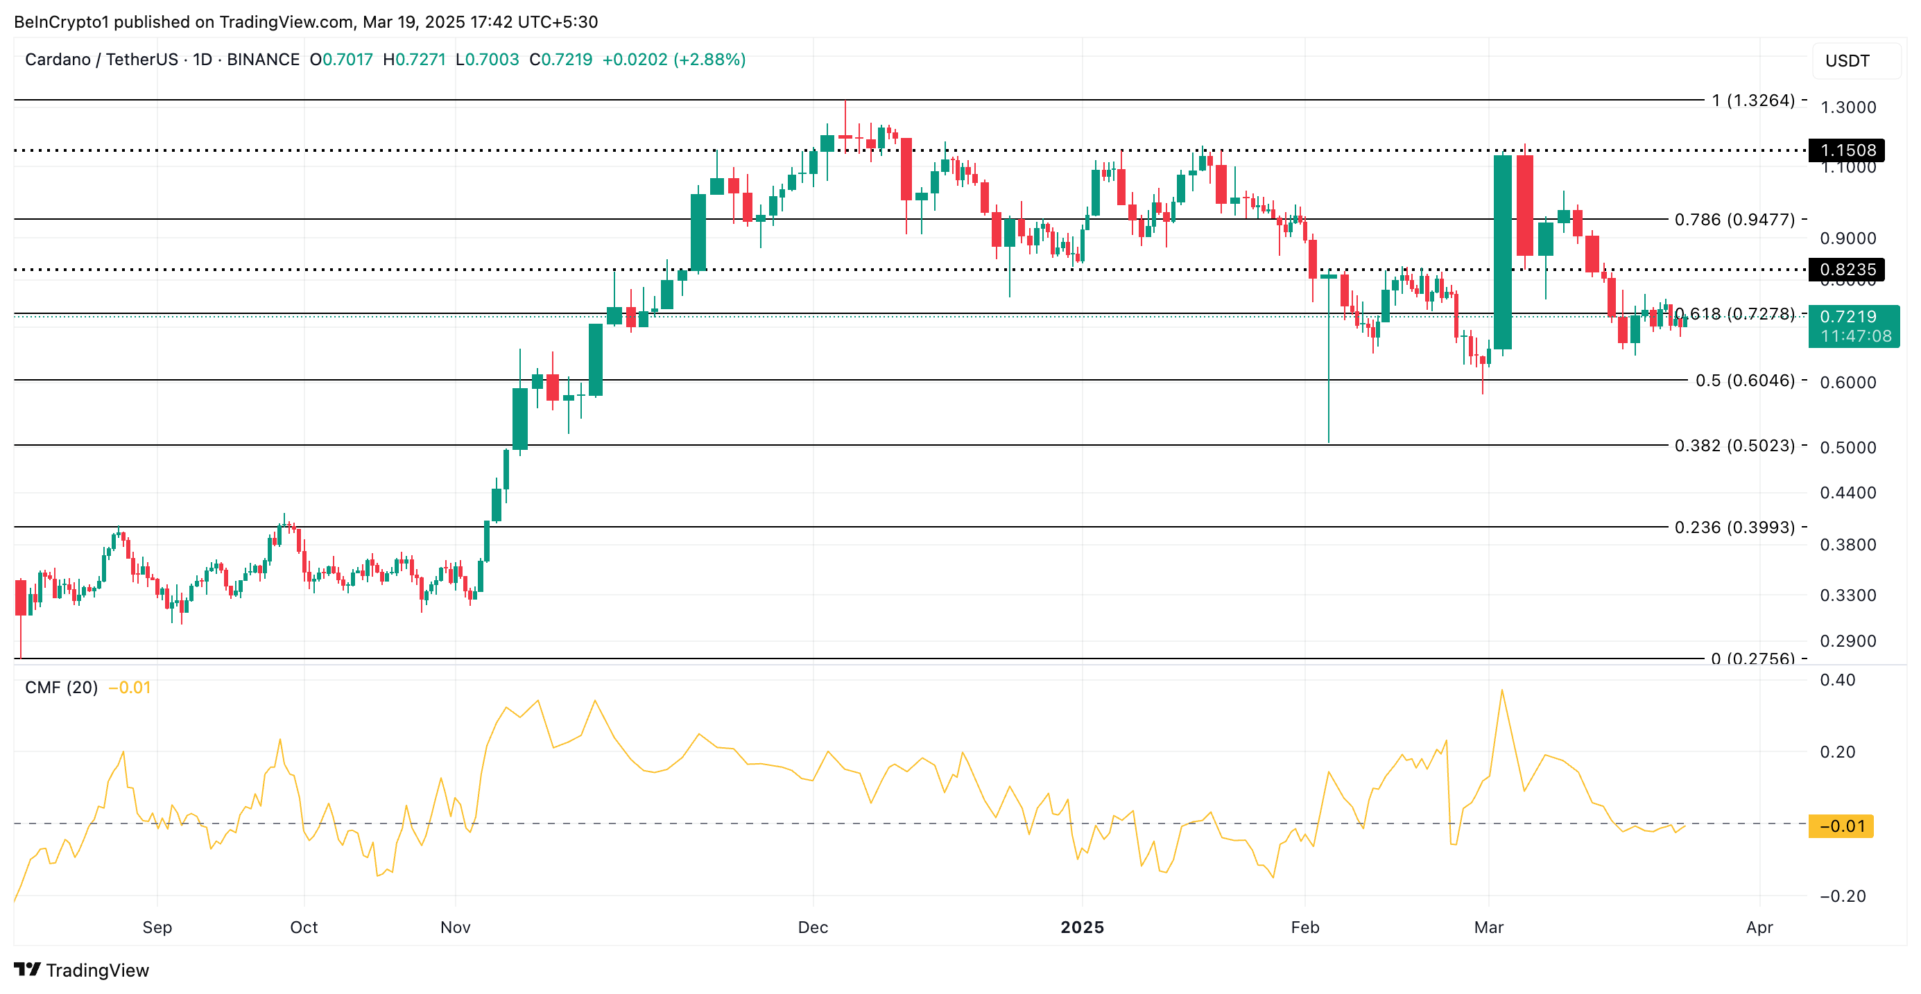Click the yellow -0.01 CMF value tag
Viewport: 1921px width, 994px height.
1841,826
